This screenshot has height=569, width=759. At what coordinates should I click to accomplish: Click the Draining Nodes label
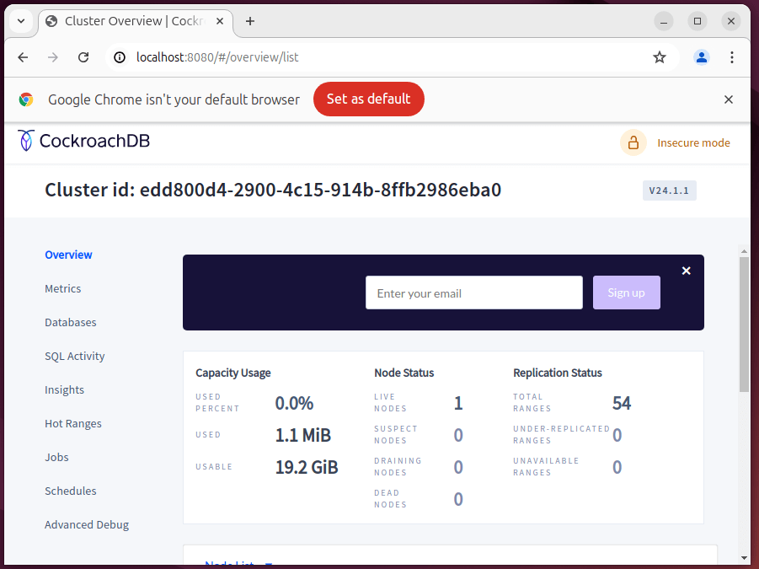coord(398,467)
